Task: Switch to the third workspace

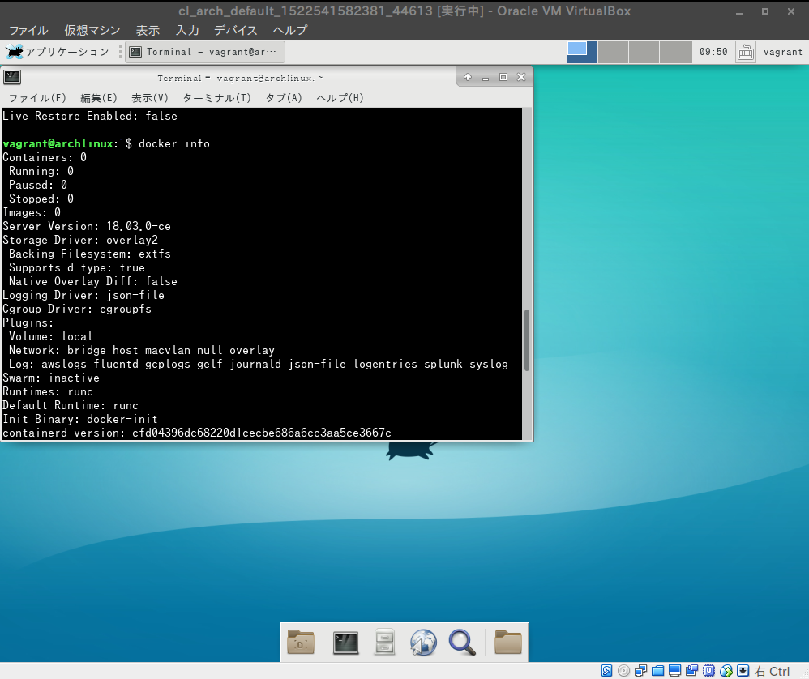Action: tap(644, 52)
